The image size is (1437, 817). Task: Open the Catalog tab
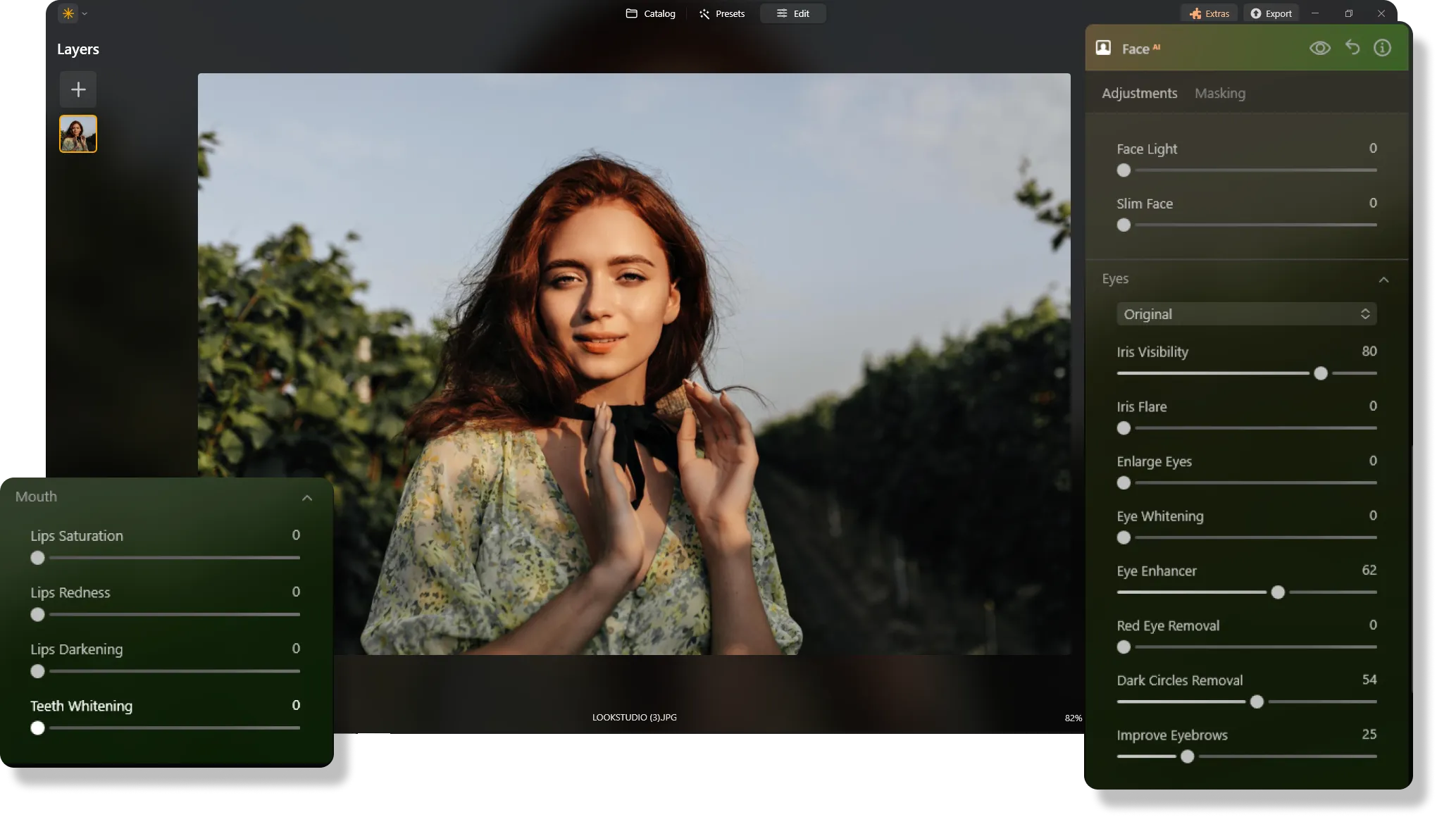[650, 13]
